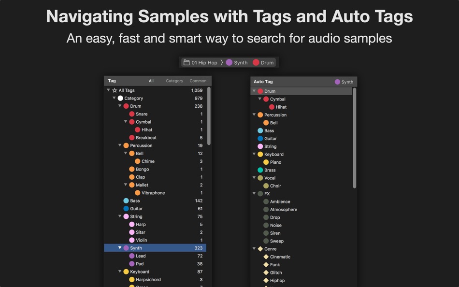The image size is (459, 287).
Task: Click the teal Brass circle in Auto Tag panel
Action: coord(260,170)
